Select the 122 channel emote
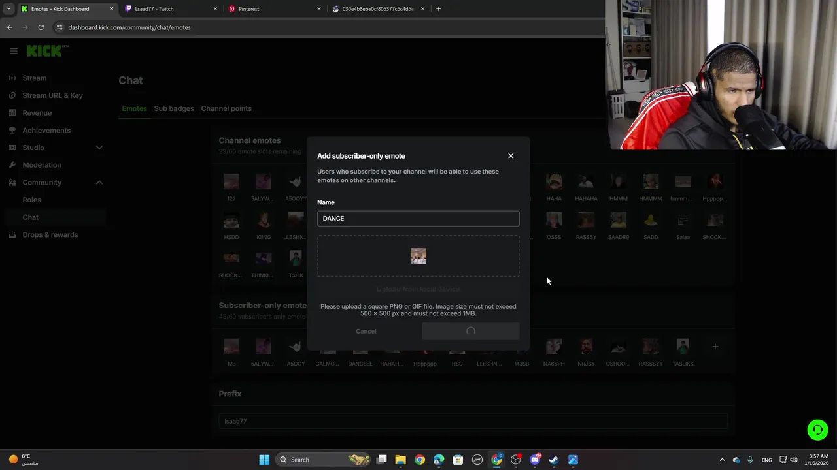 point(231,181)
